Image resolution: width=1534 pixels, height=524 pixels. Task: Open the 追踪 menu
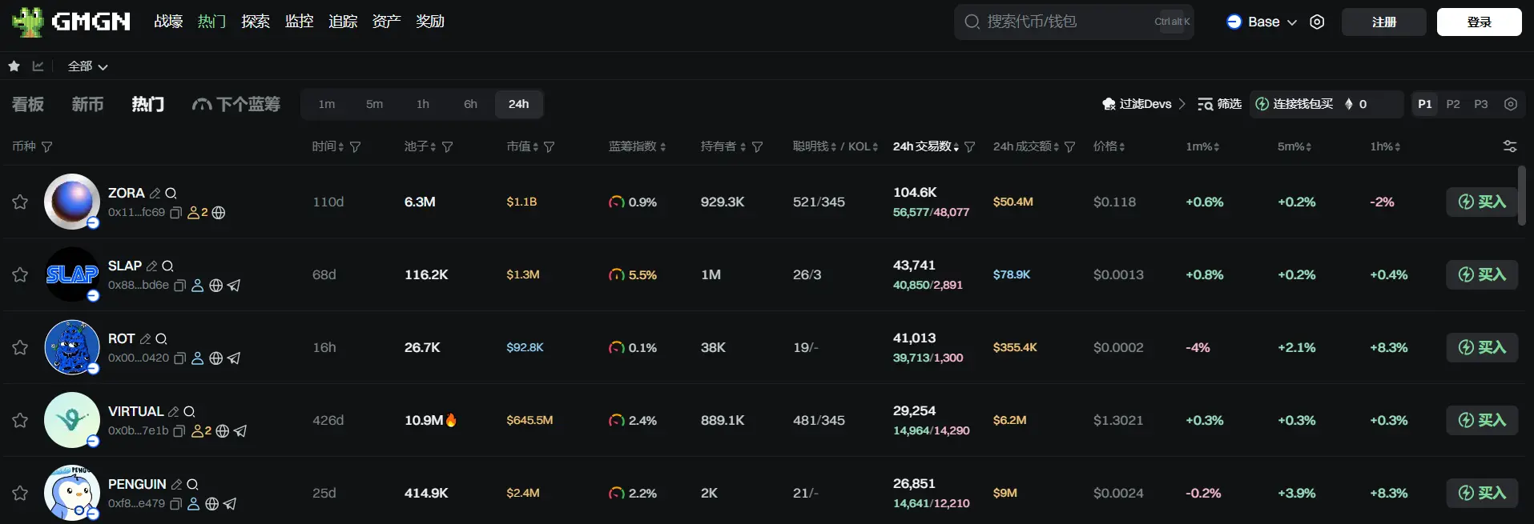tap(343, 22)
